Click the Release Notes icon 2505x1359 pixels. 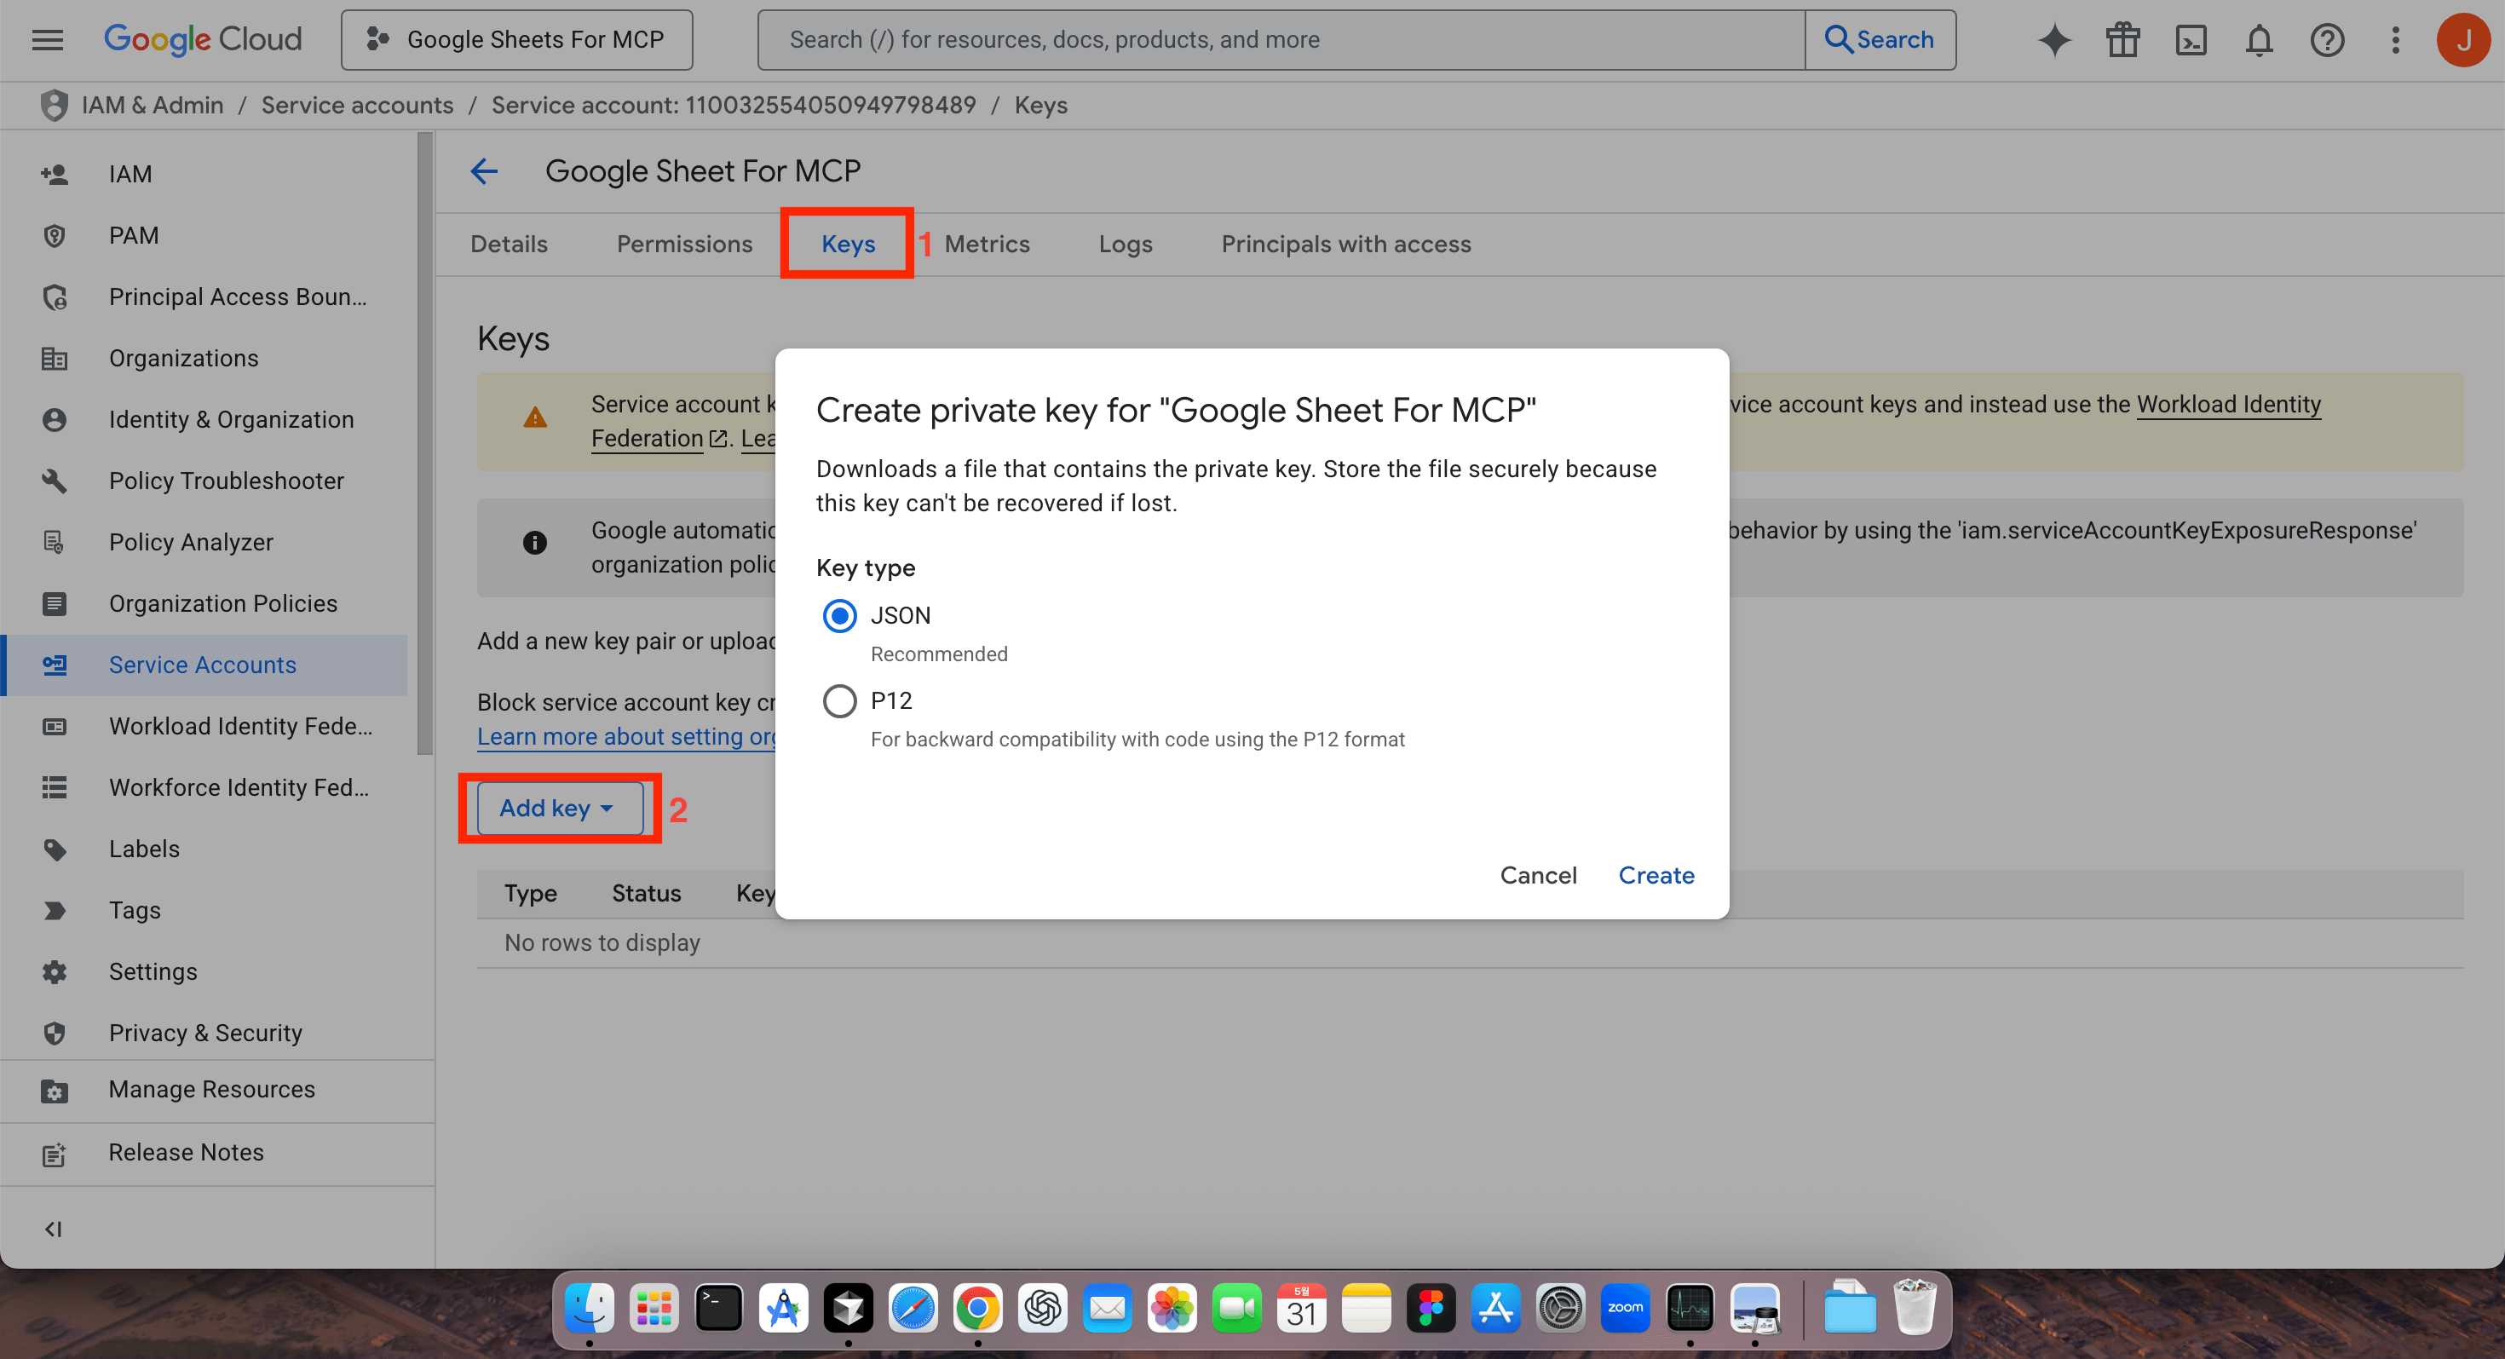pos(55,1153)
